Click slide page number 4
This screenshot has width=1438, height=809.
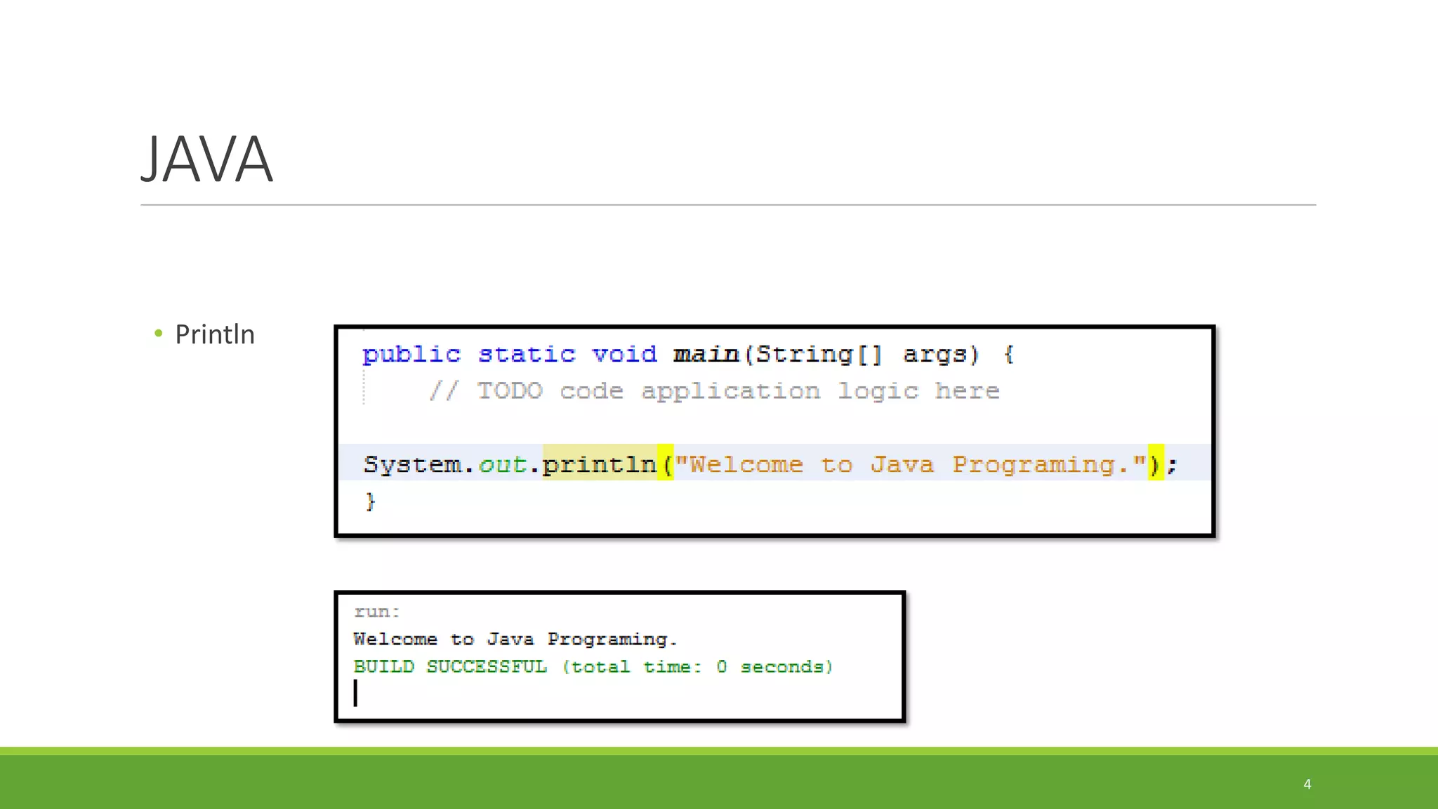[1307, 784]
